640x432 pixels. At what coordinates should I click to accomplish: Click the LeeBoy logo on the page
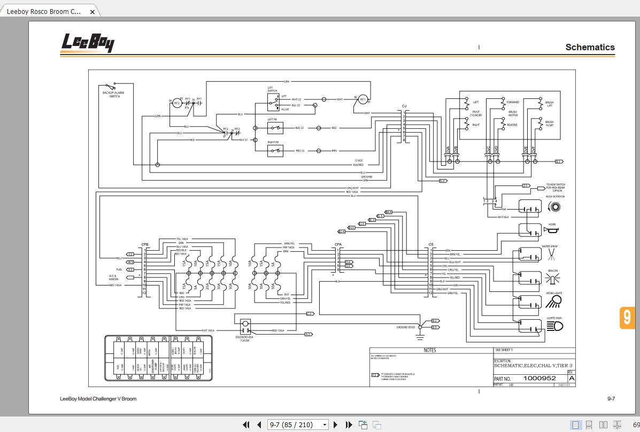88,43
